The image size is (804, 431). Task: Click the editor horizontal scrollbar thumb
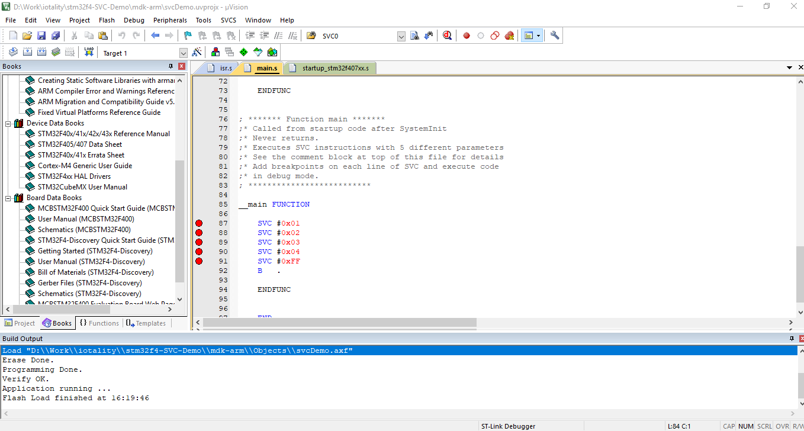340,323
